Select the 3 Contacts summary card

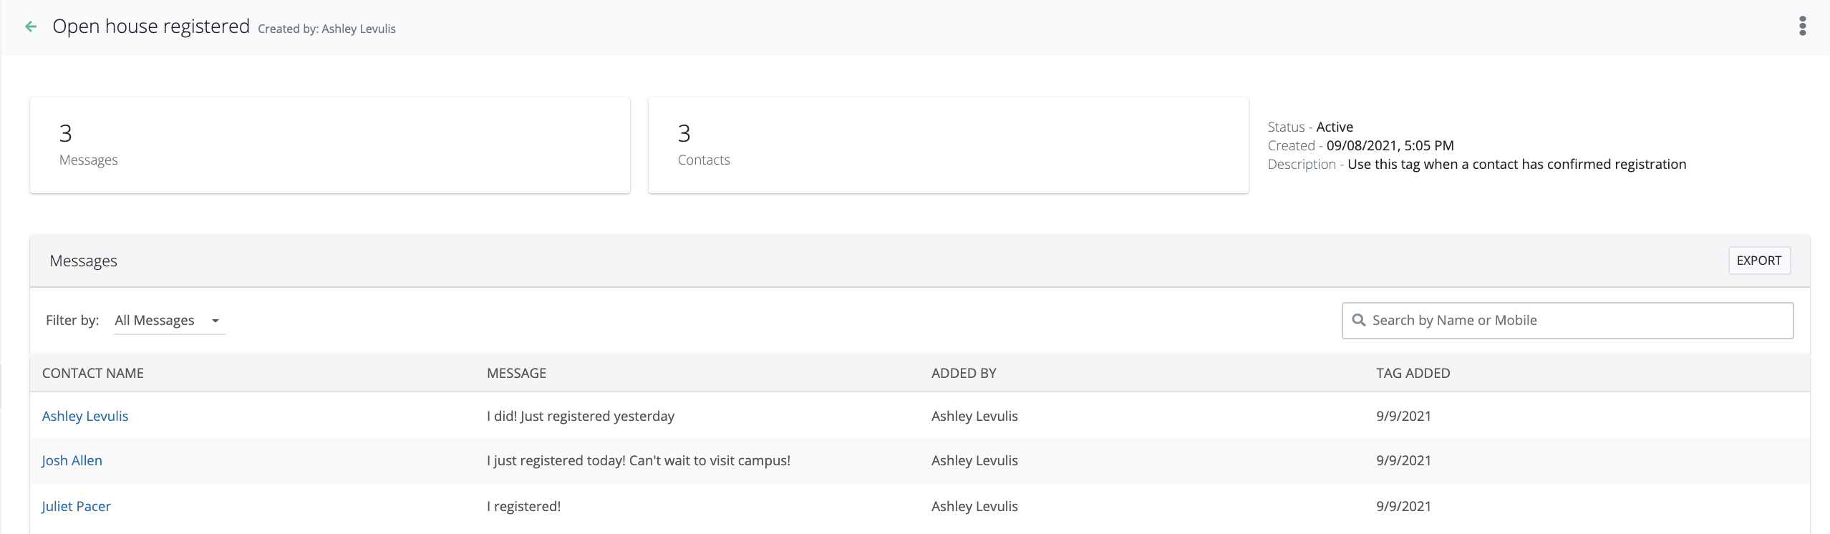pyautogui.click(x=948, y=145)
